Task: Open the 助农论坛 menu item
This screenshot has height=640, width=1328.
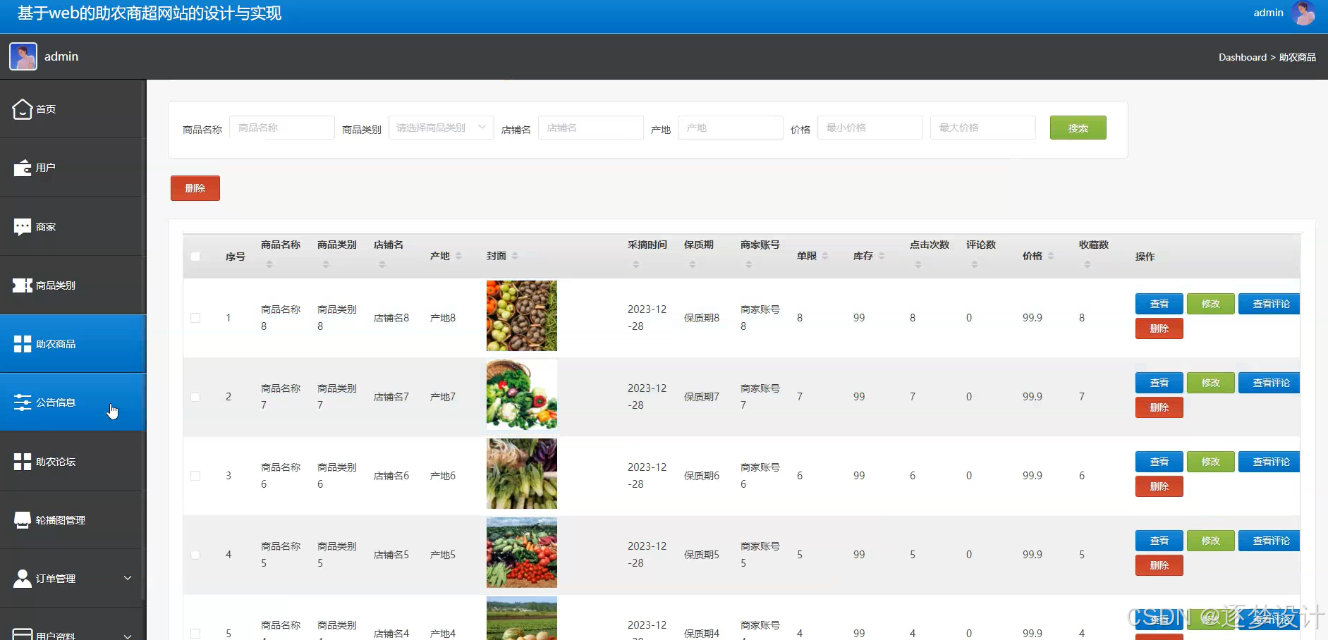Action: [73, 462]
